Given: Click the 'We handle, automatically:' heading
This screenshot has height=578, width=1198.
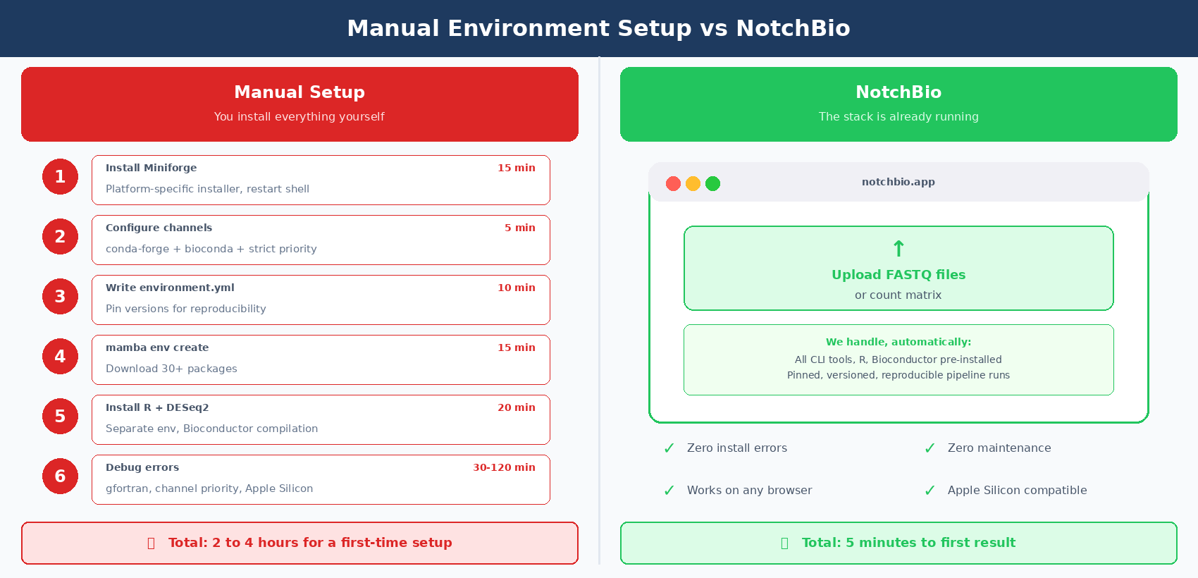Looking at the screenshot, I should click(x=898, y=342).
